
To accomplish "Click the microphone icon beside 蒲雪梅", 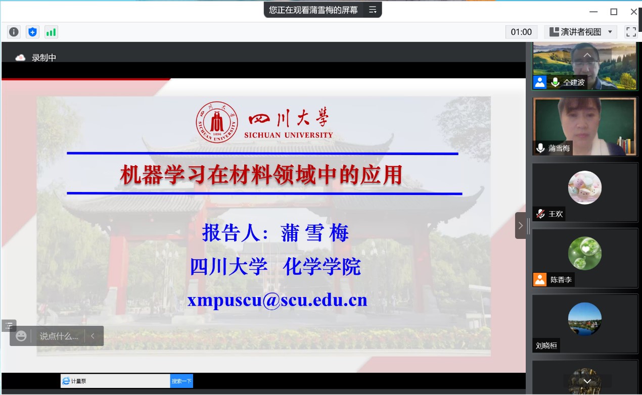I will point(540,148).
